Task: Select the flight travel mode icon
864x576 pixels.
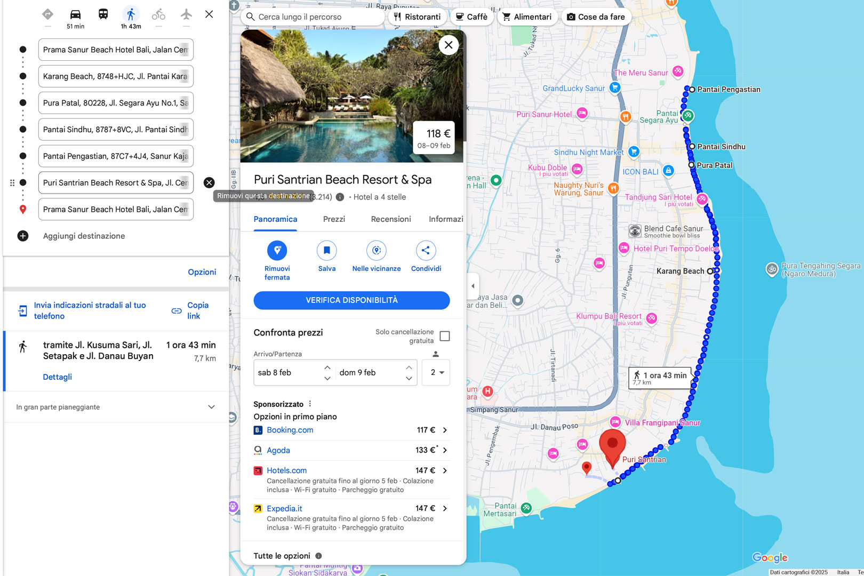Action: (186, 14)
